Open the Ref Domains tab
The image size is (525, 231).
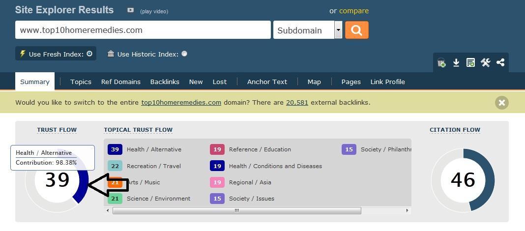click(121, 82)
